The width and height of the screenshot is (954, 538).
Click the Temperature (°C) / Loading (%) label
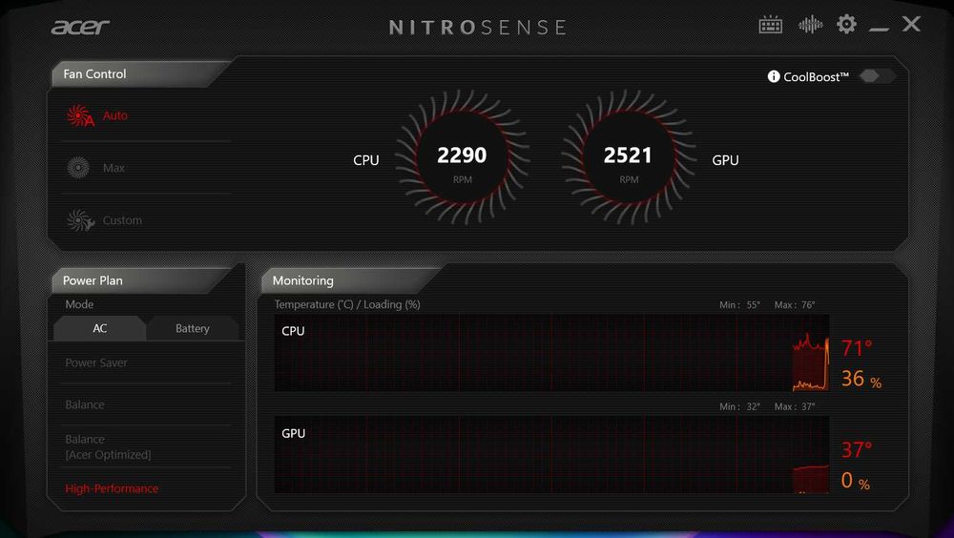point(347,304)
